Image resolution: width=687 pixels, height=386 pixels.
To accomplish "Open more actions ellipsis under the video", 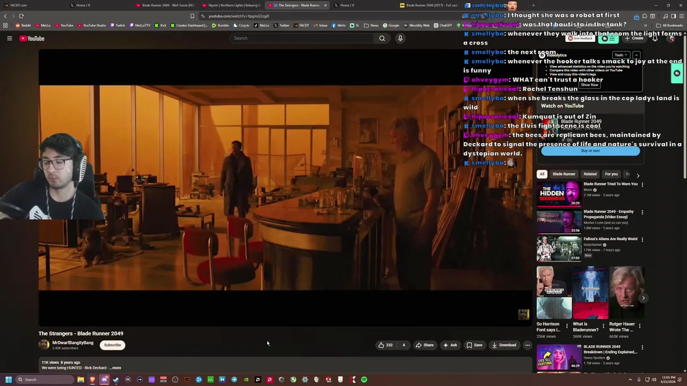I will point(528,345).
